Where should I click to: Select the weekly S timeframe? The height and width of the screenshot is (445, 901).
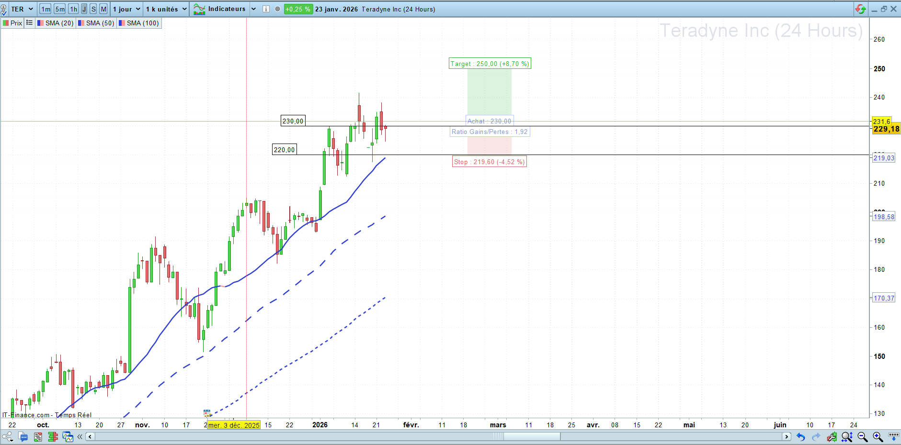click(x=93, y=9)
